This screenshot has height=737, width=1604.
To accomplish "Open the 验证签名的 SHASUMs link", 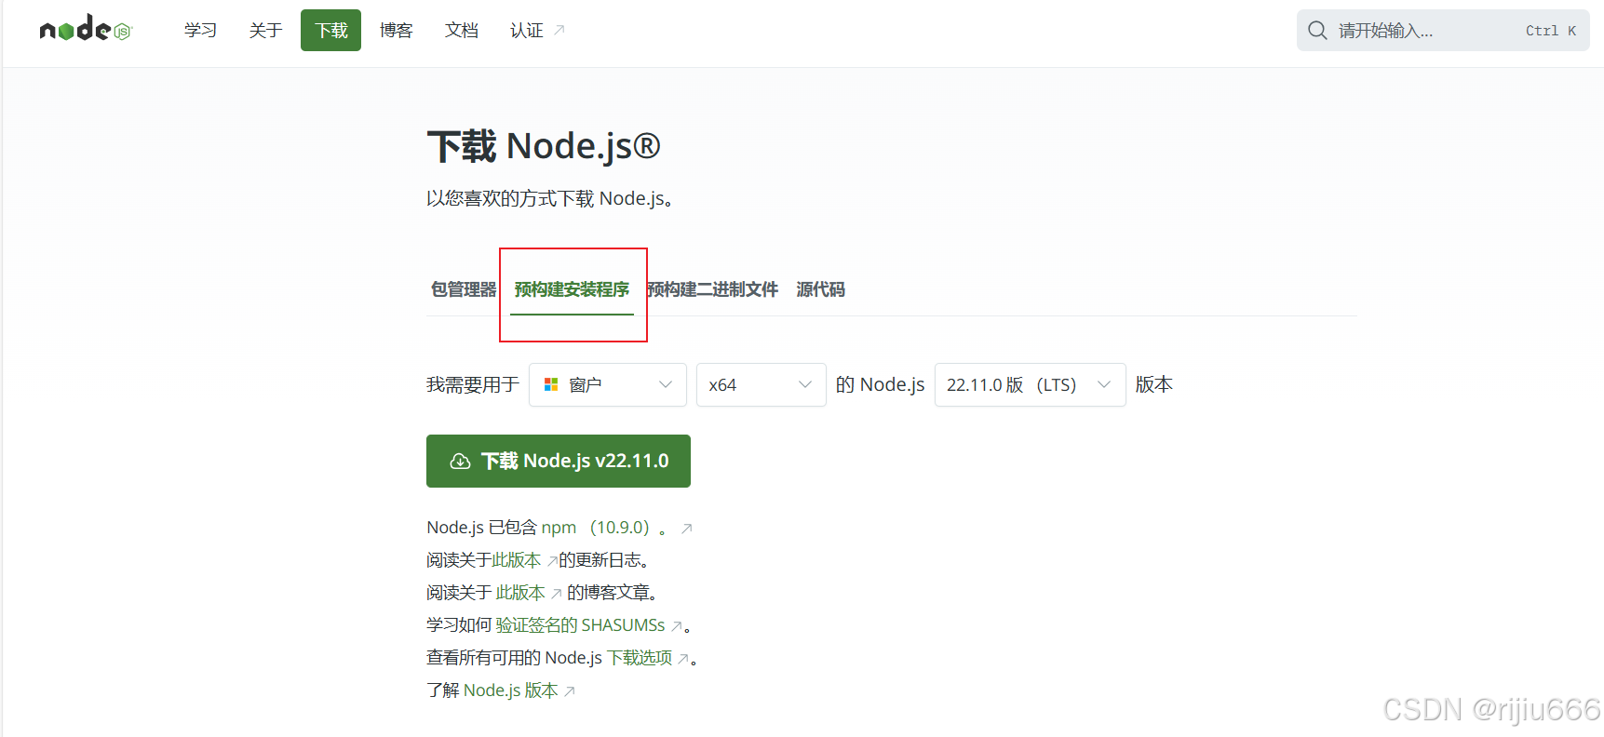I will (580, 625).
